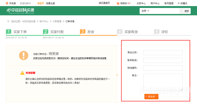
Task: Open the shopping cart icon
Action: (118, 3)
